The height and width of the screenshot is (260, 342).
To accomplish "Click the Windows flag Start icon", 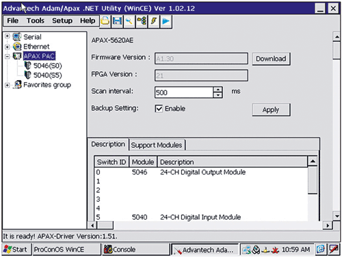I will [8, 249].
